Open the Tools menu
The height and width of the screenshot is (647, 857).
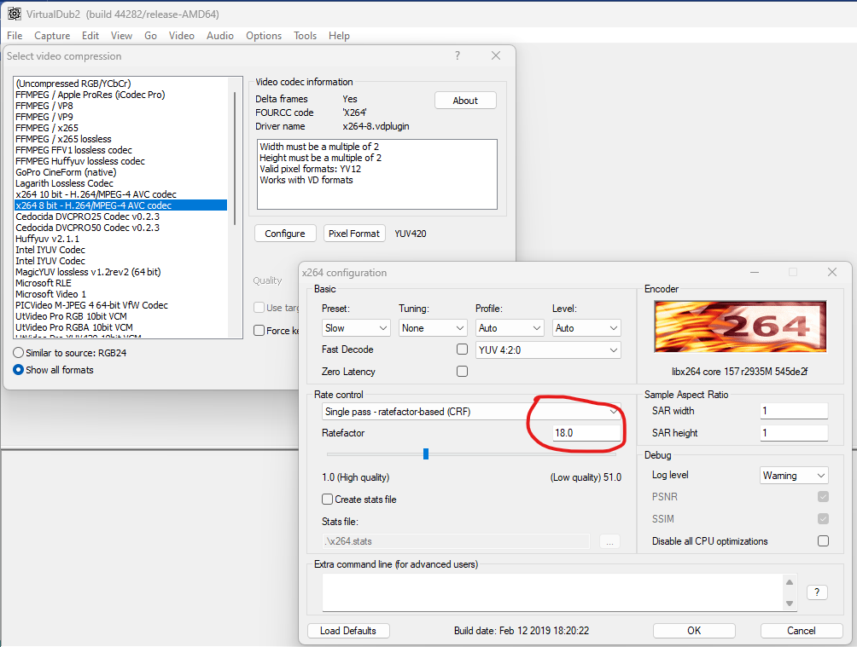click(x=305, y=36)
